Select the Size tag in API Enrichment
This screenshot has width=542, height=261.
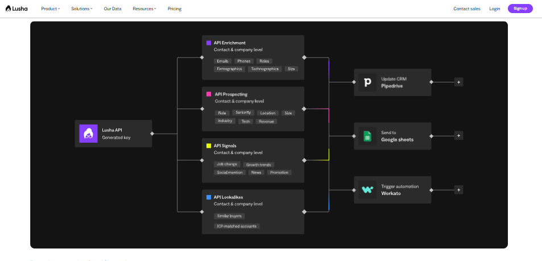coord(291,69)
